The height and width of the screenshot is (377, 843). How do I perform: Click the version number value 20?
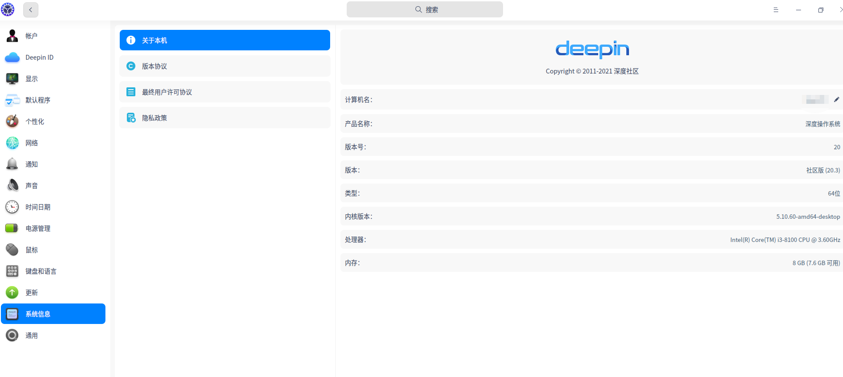pyautogui.click(x=837, y=147)
